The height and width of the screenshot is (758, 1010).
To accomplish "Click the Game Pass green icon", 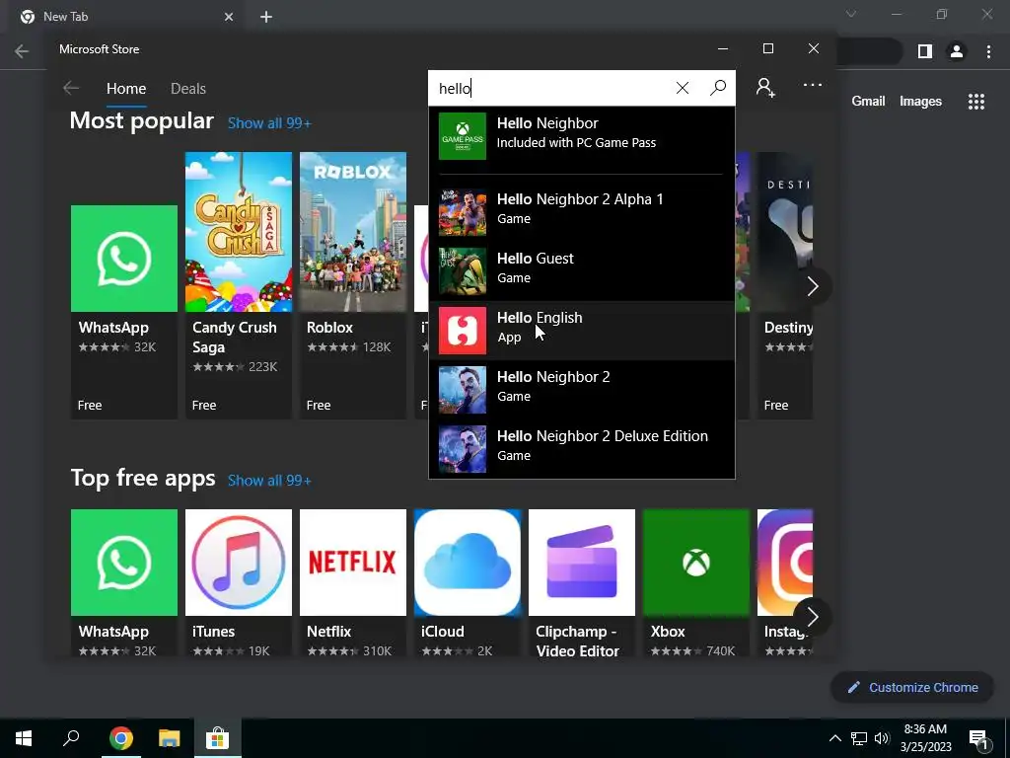I will [463, 136].
